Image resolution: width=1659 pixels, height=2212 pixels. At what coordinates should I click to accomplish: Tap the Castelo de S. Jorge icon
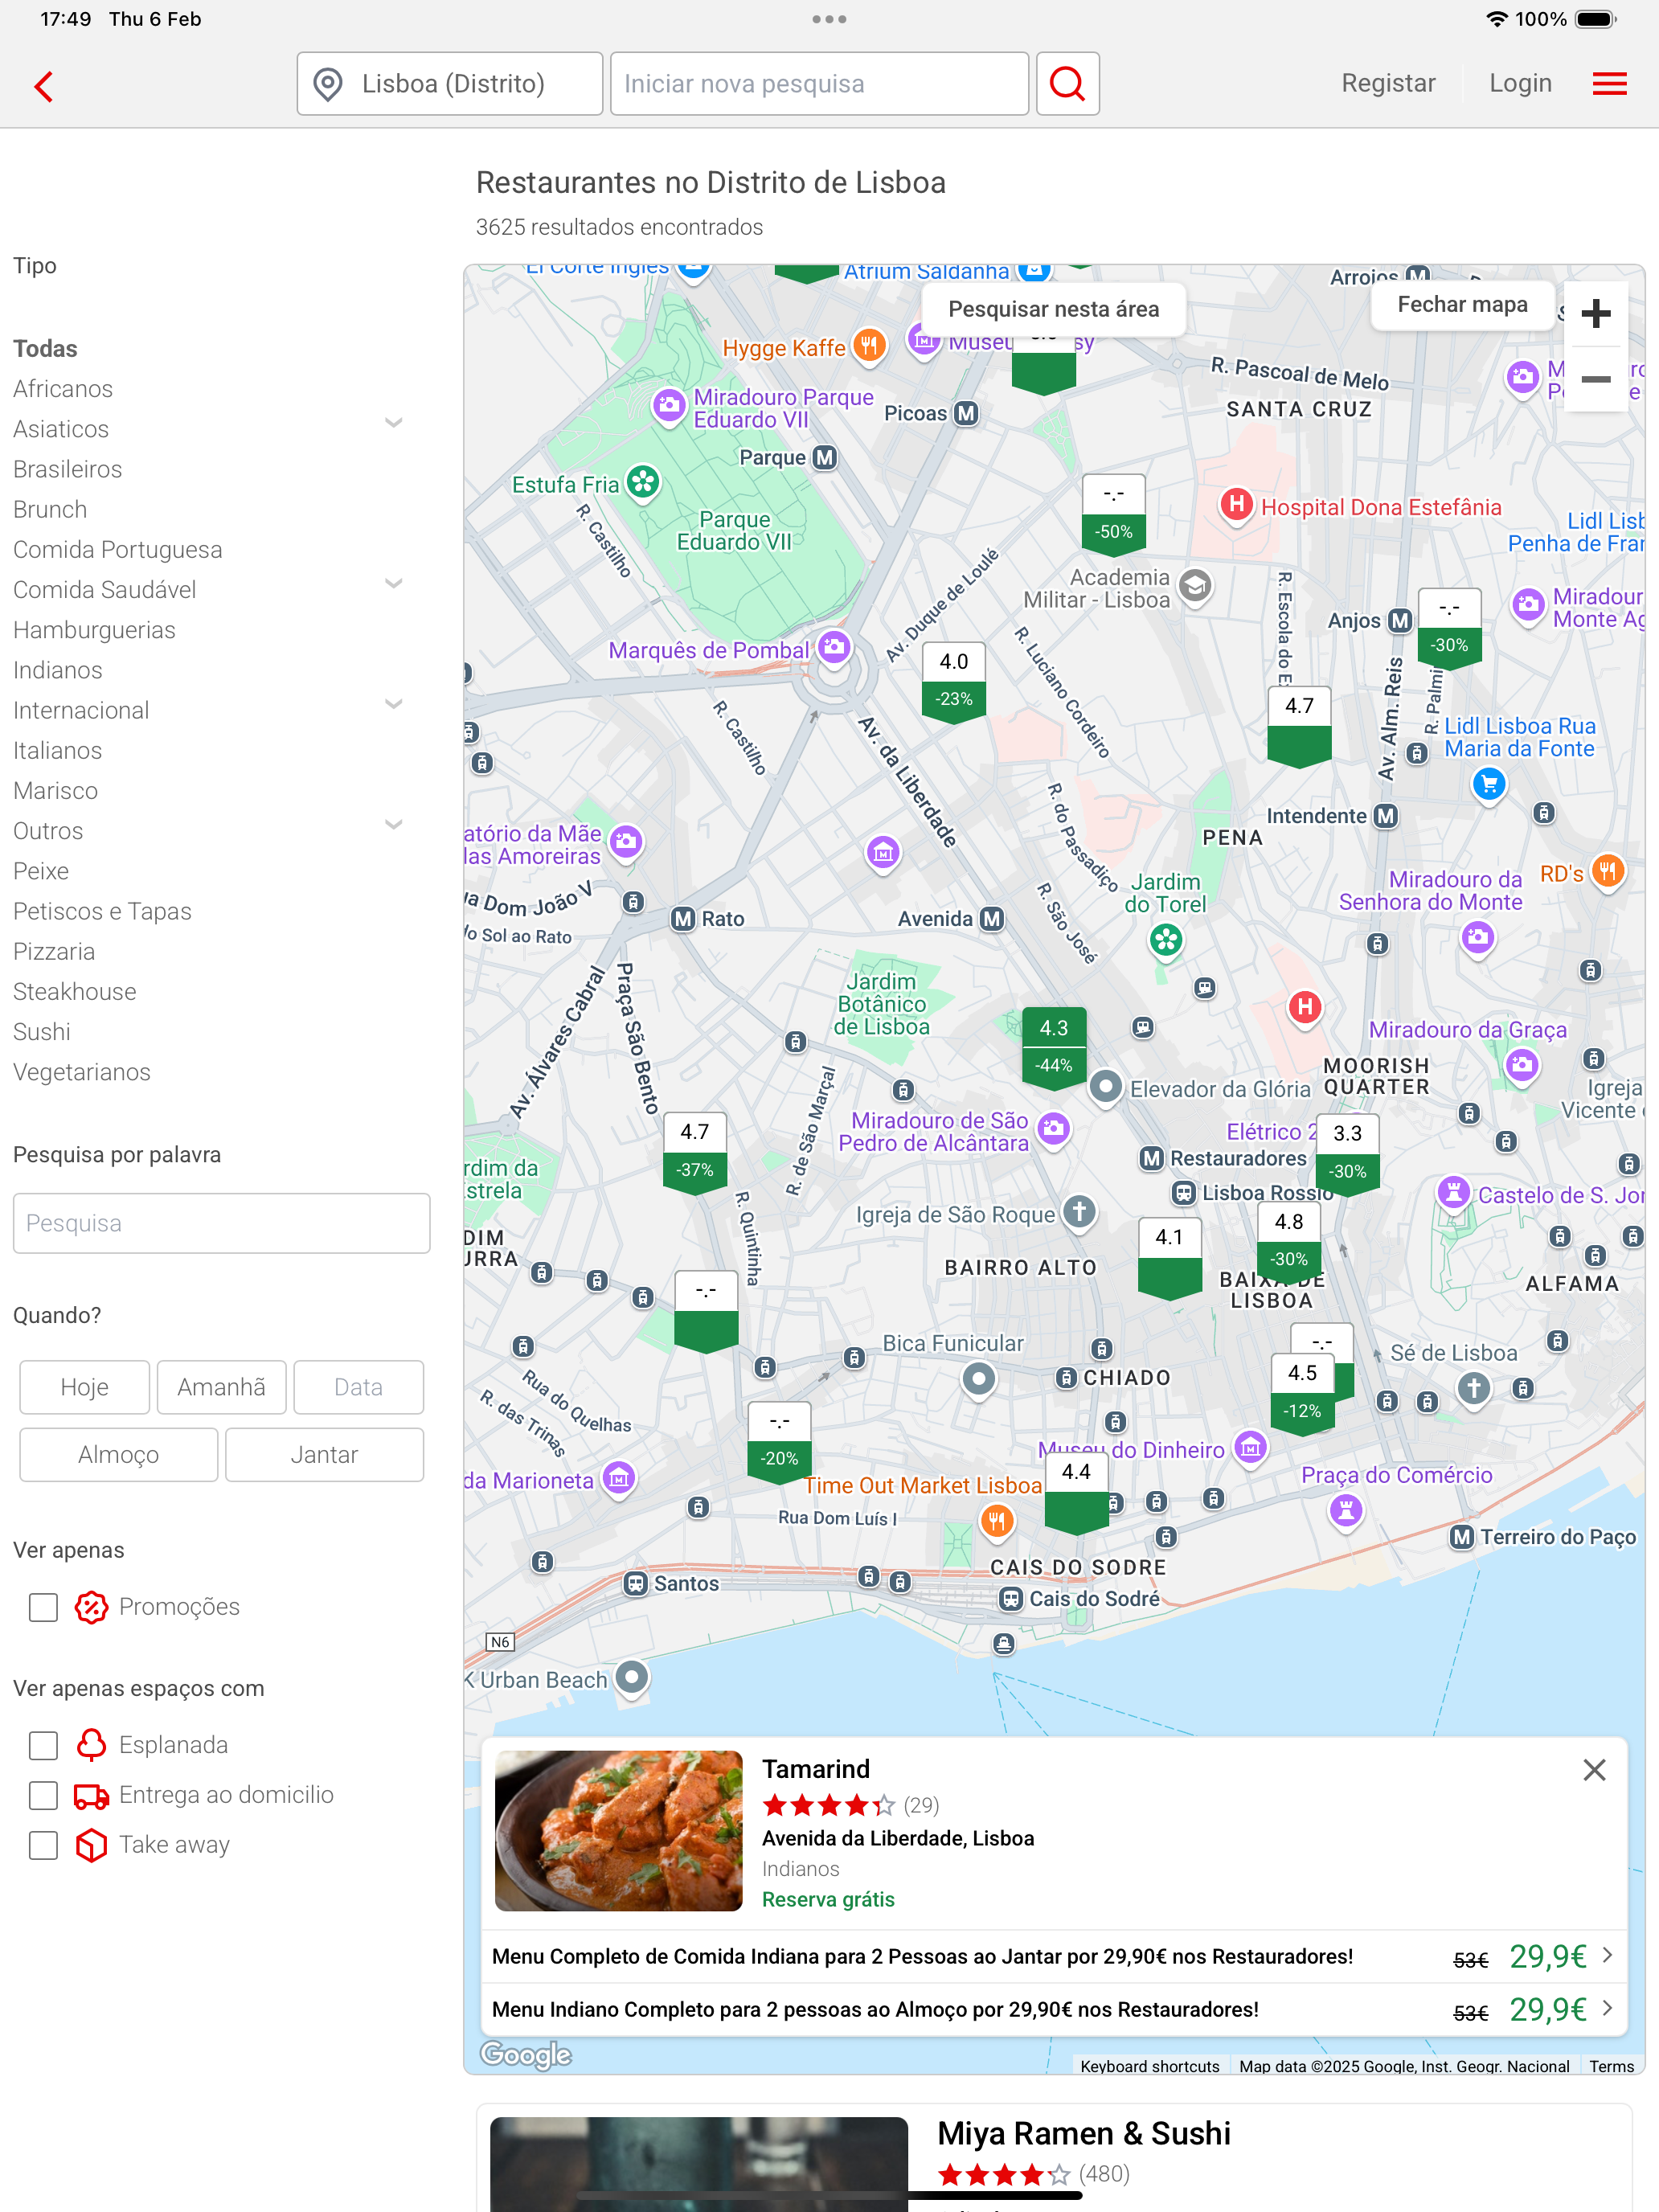pyautogui.click(x=1453, y=1192)
